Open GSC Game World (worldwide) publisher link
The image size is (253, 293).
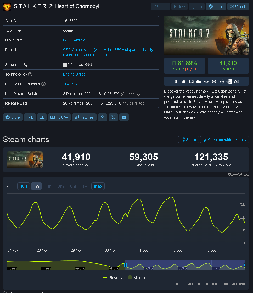coord(87,50)
